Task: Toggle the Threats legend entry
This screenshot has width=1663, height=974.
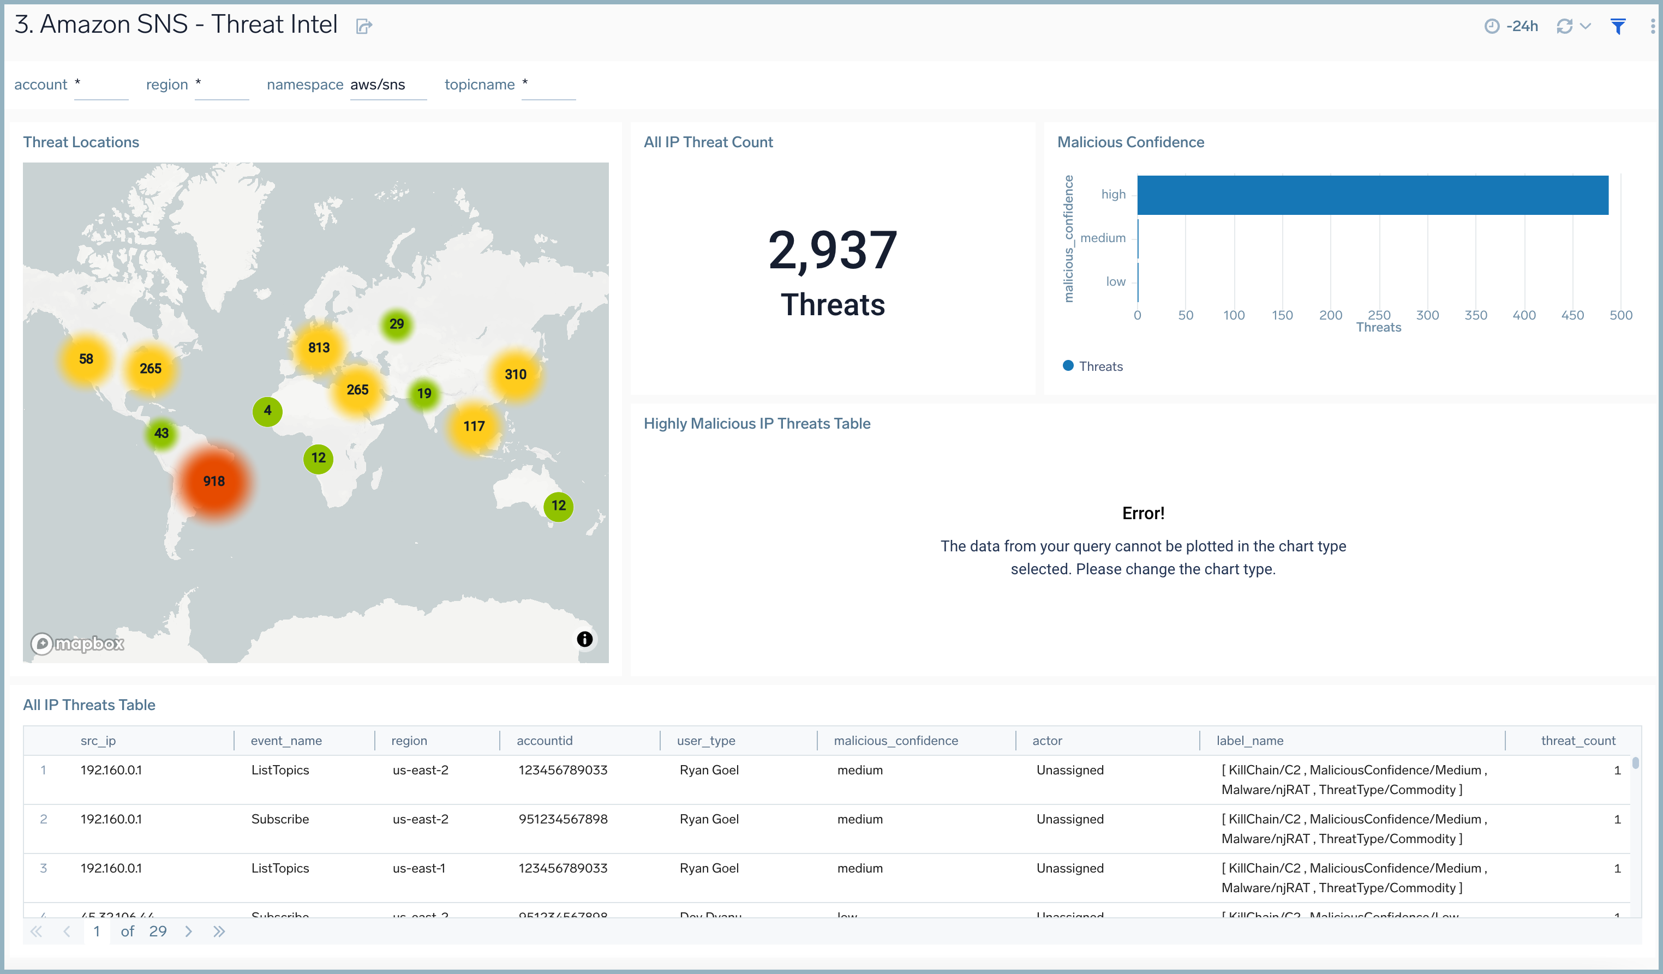Action: point(1093,366)
